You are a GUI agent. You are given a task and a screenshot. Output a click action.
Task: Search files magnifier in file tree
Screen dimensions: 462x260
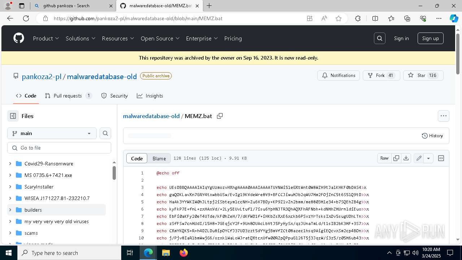105,133
